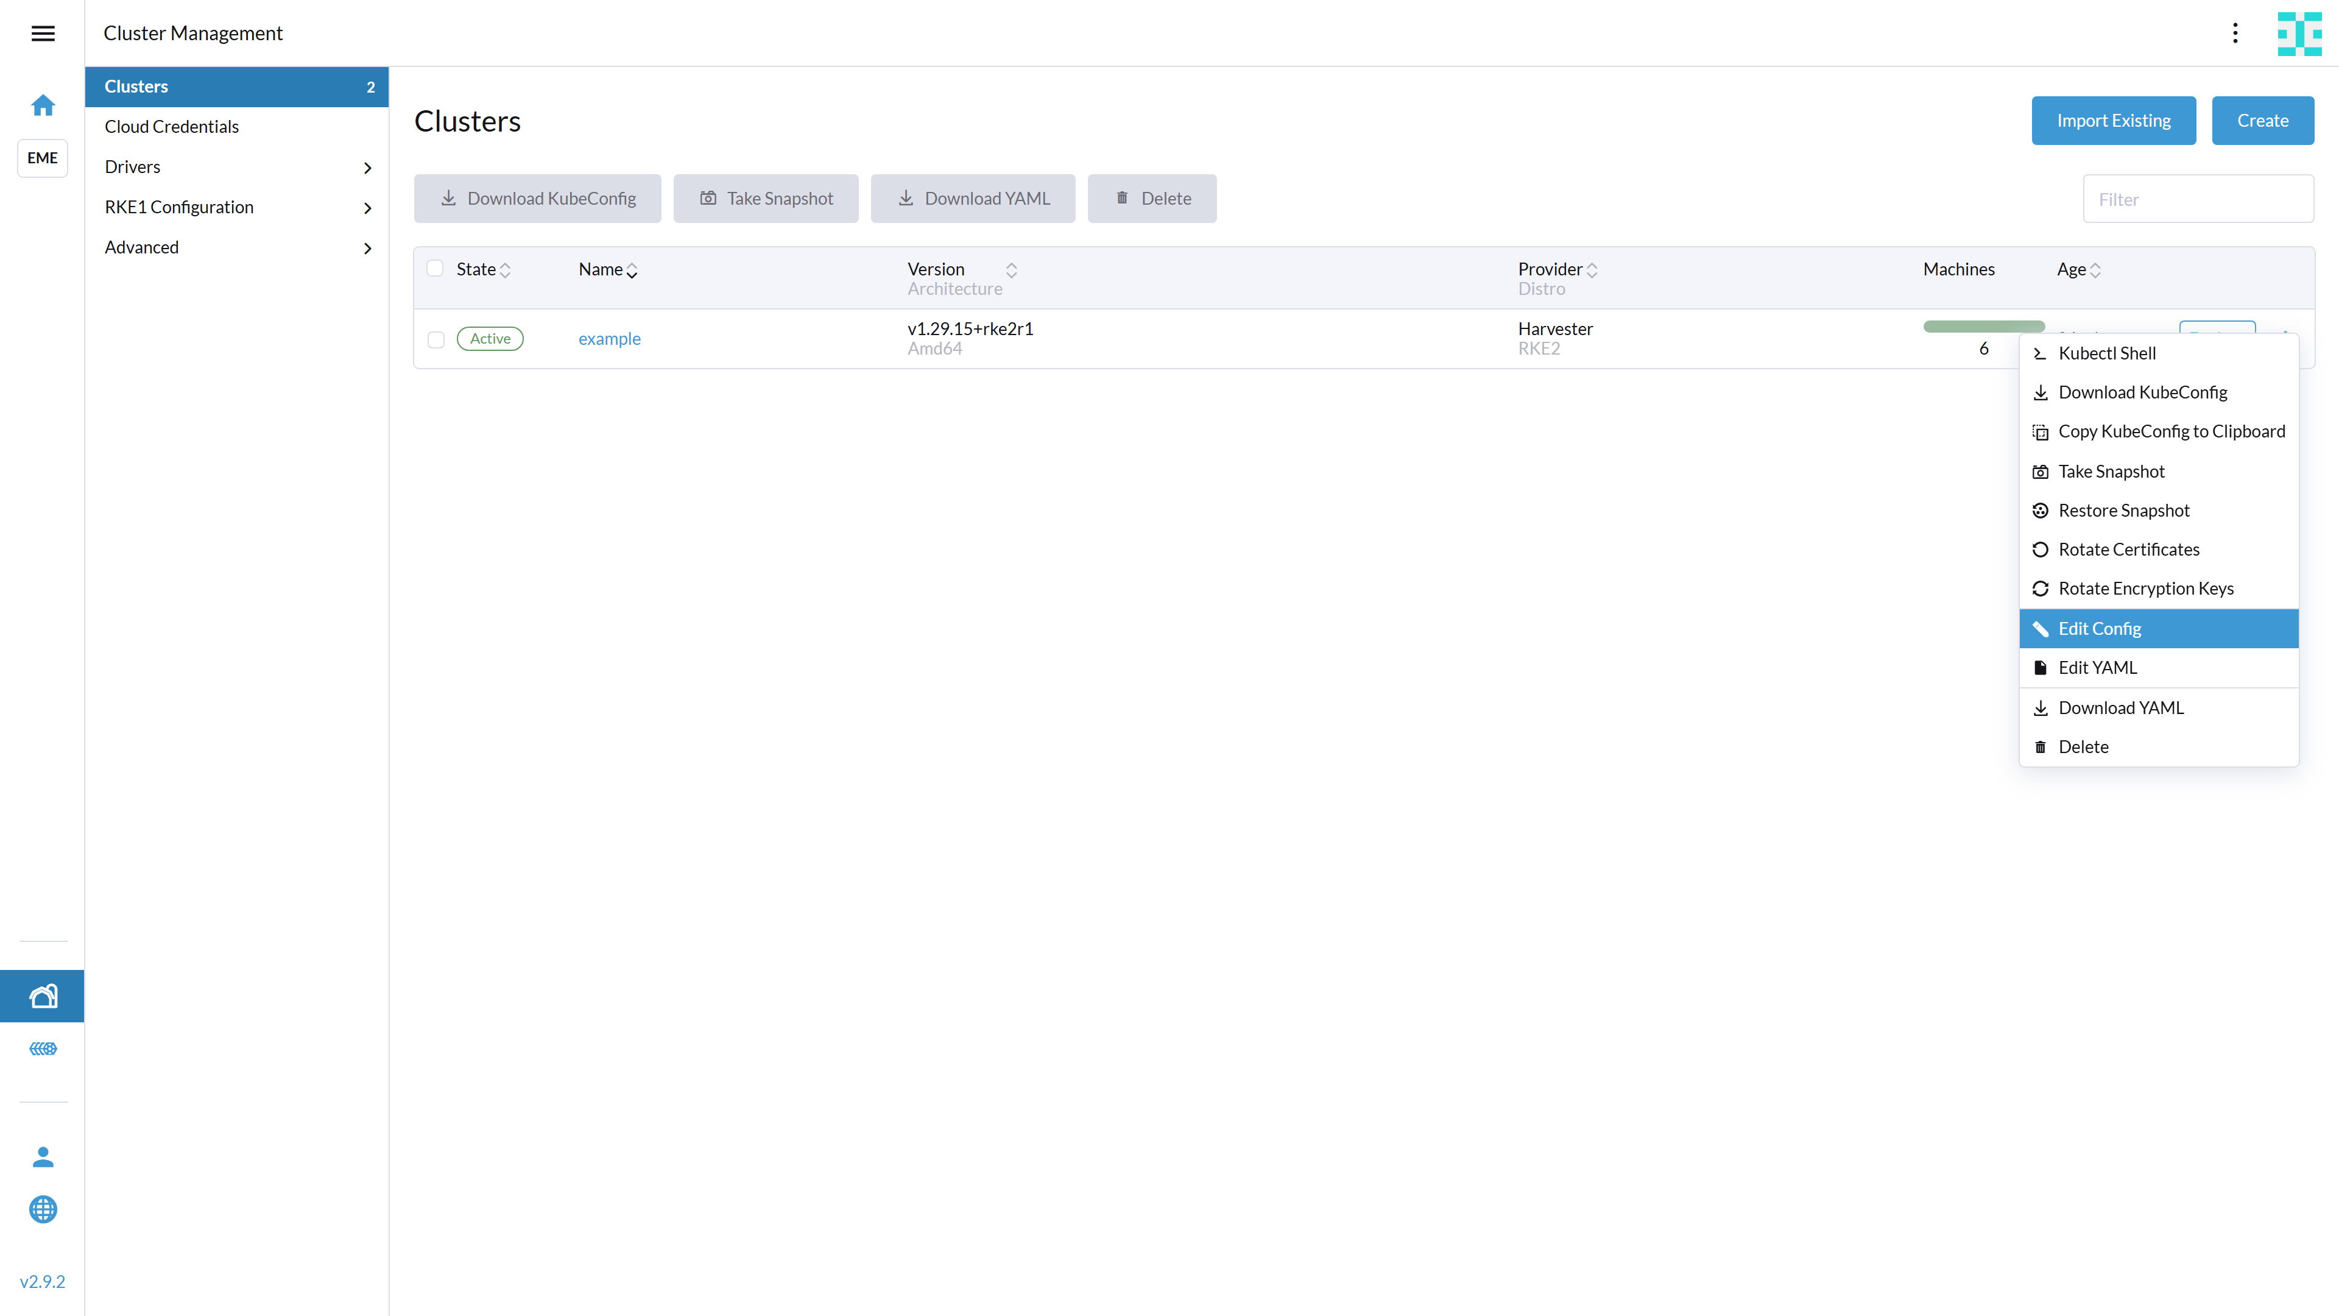Expand RKE1 Configuration in the sidebar
This screenshot has height=1316, width=2339.
click(x=236, y=206)
